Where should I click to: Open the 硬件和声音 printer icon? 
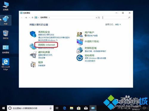tap(33, 54)
